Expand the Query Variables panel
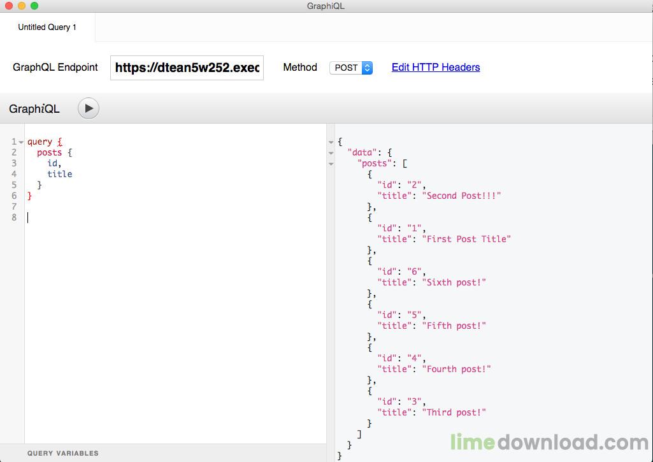653x462 pixels. (63, 453)
